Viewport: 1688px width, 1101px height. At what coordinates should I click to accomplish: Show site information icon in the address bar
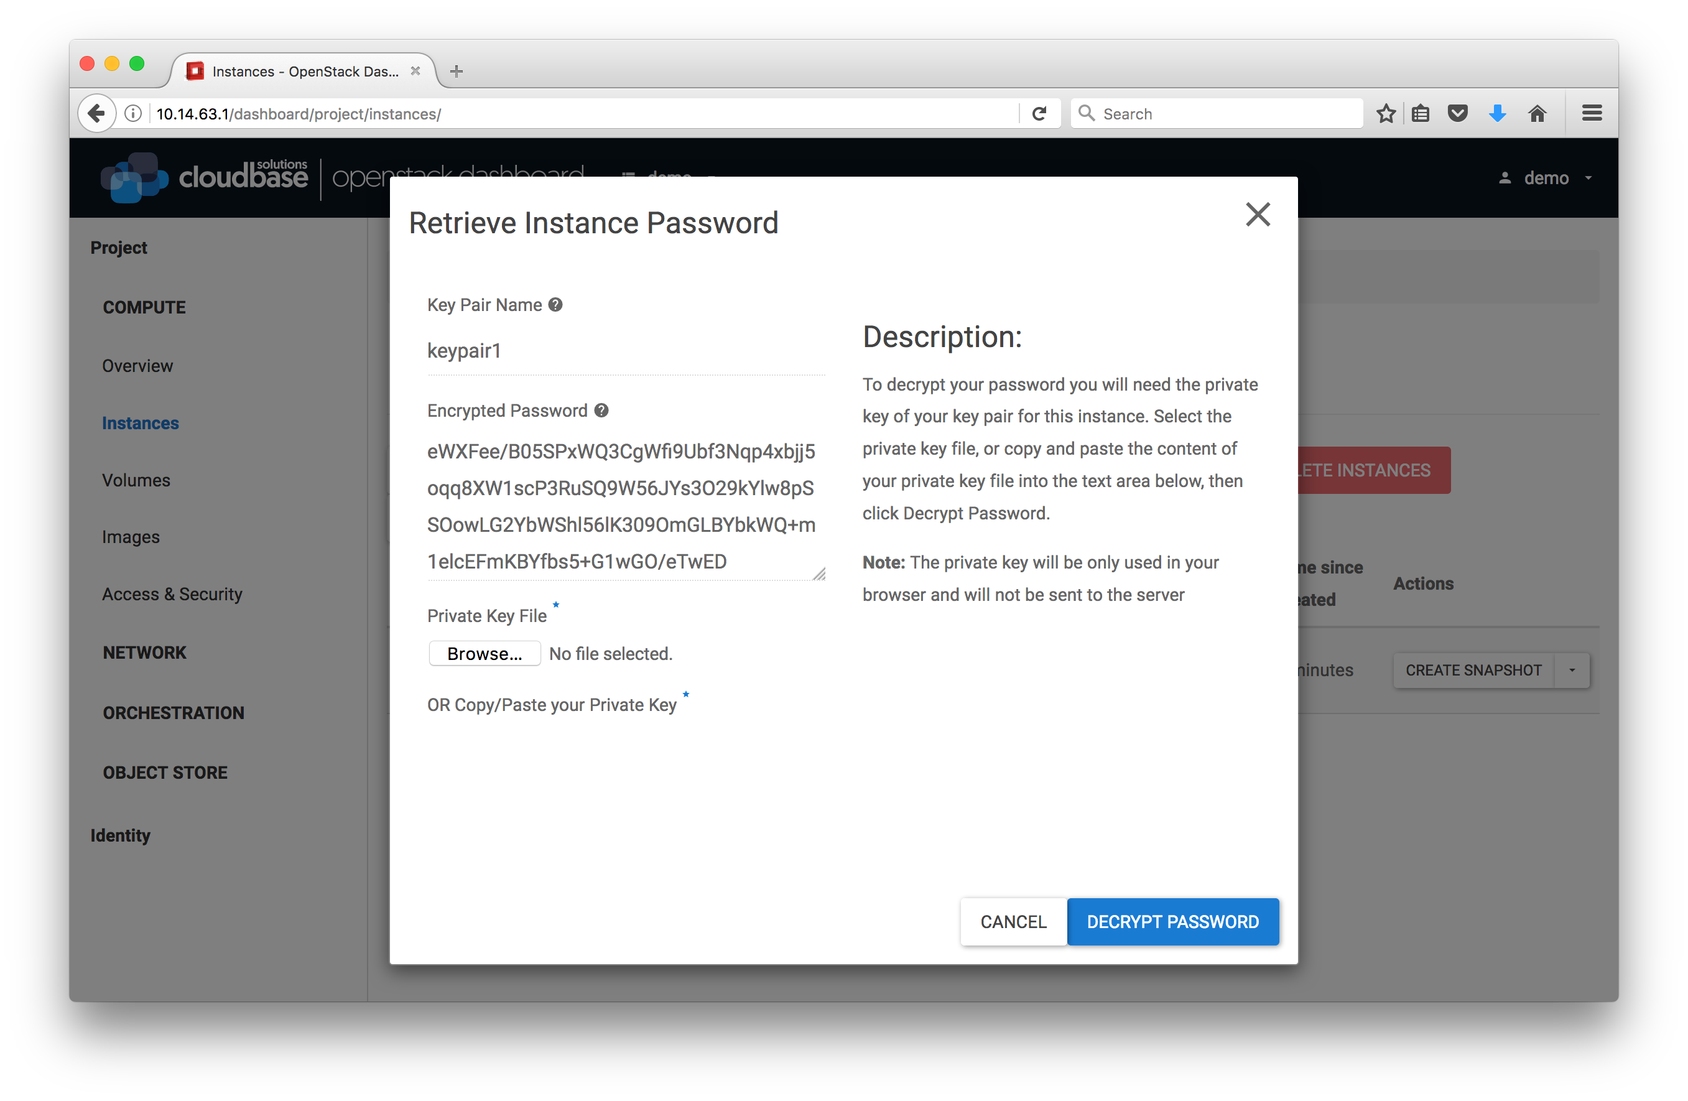click(133, 114)
